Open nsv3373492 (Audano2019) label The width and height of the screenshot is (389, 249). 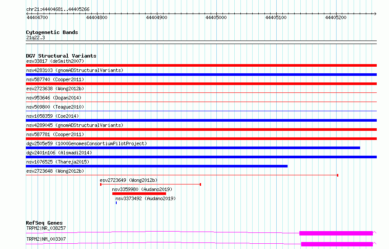[x=146, y=198]
